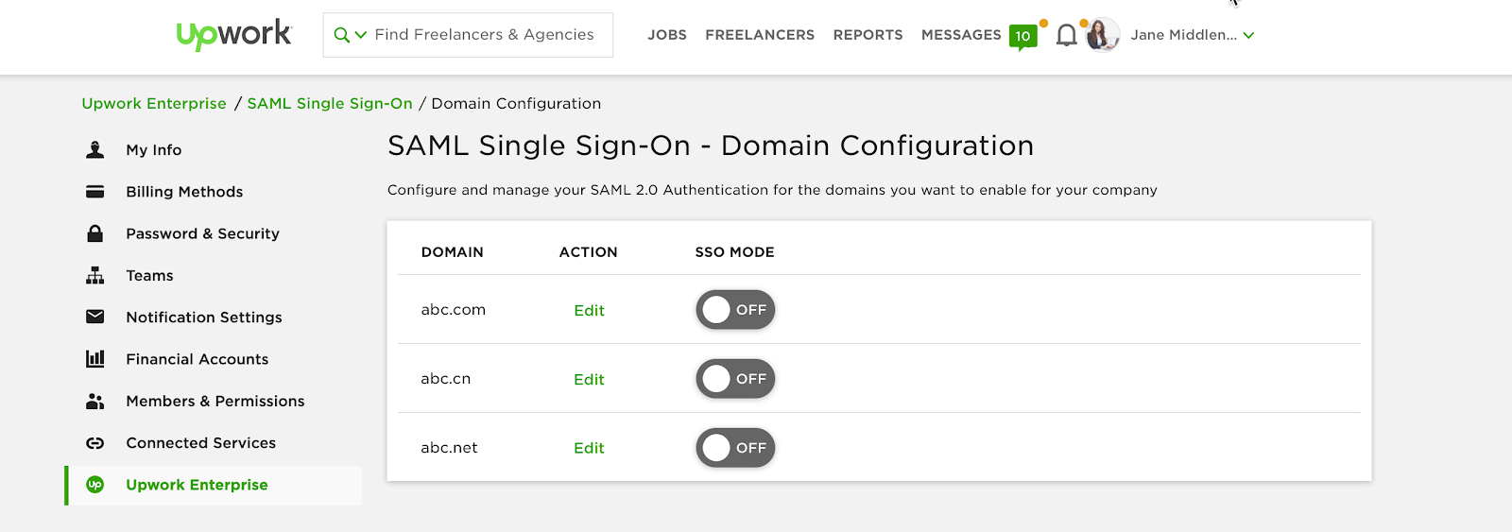
Task: Open the Jane Middlen account menu chevron
Action: click(1248, 35)
